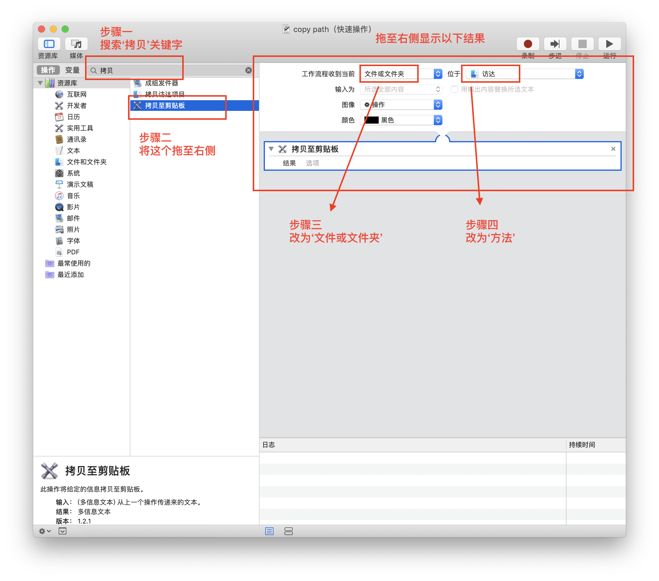Switch to the 变量 tab
The image size is (659, 581).
tap(72, 70)
